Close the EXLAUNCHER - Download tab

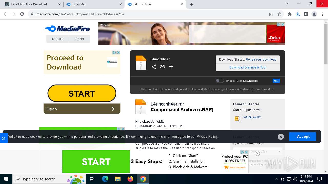59,4
